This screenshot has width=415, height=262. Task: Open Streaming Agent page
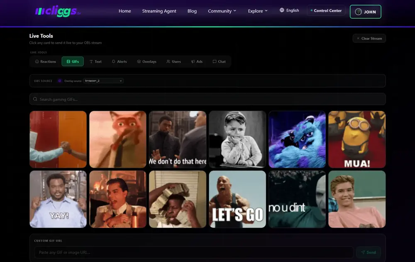click(159, 11)
